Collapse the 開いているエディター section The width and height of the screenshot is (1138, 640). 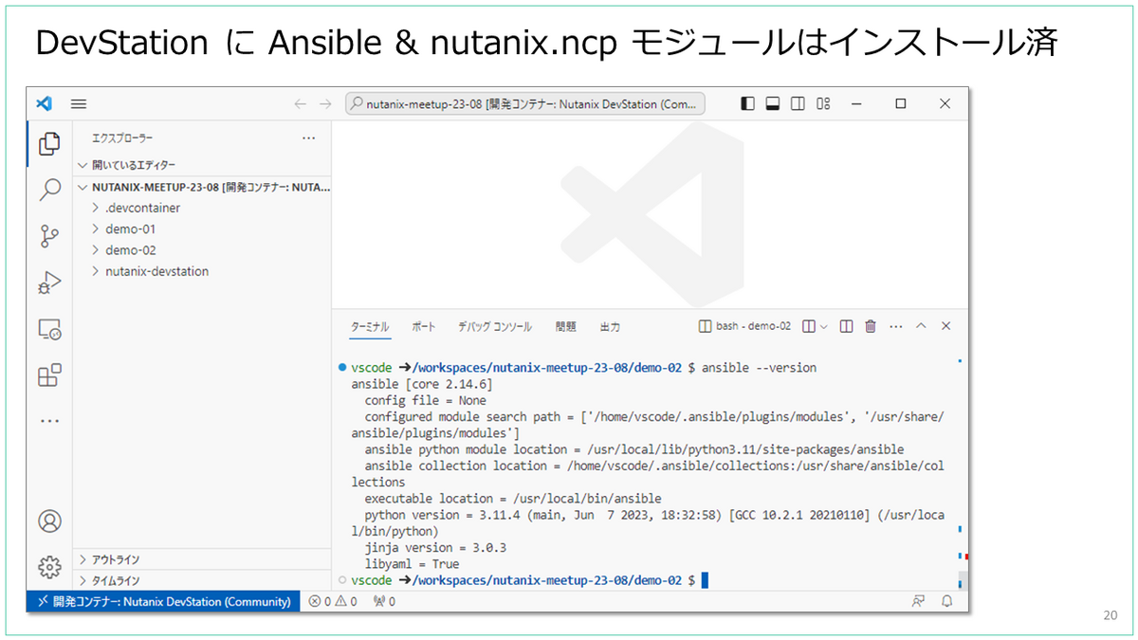[x=201, y=165]
